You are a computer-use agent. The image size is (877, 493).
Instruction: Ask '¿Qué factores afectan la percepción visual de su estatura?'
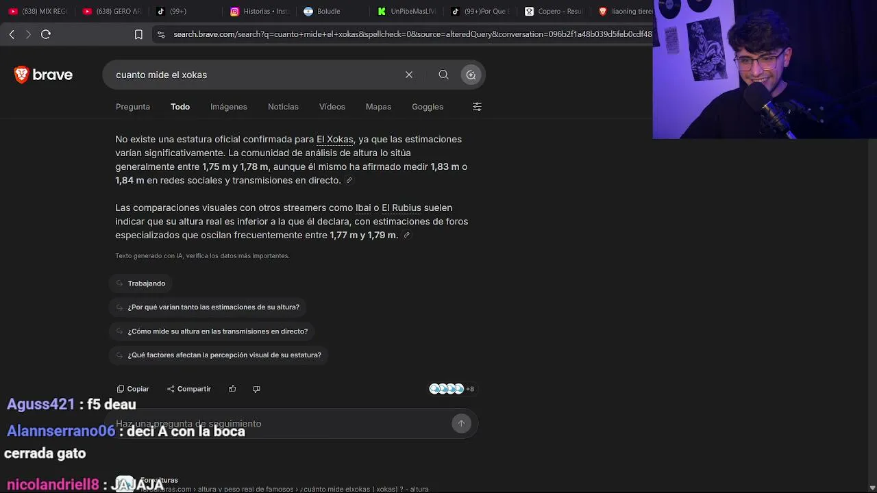(x=219, y=355)
